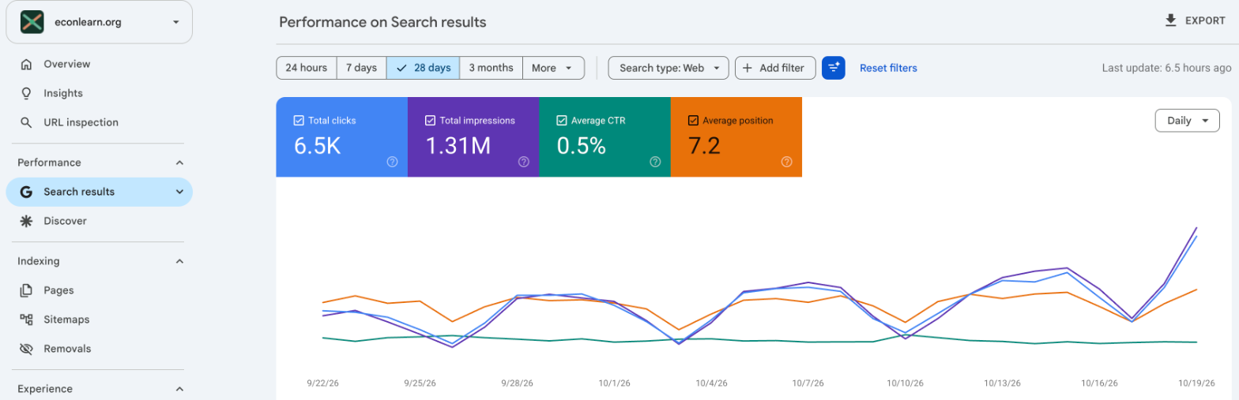Click the Add filter button
Image resolution: width=1239 pixels, height=400 pixels.
coord(775,68)
